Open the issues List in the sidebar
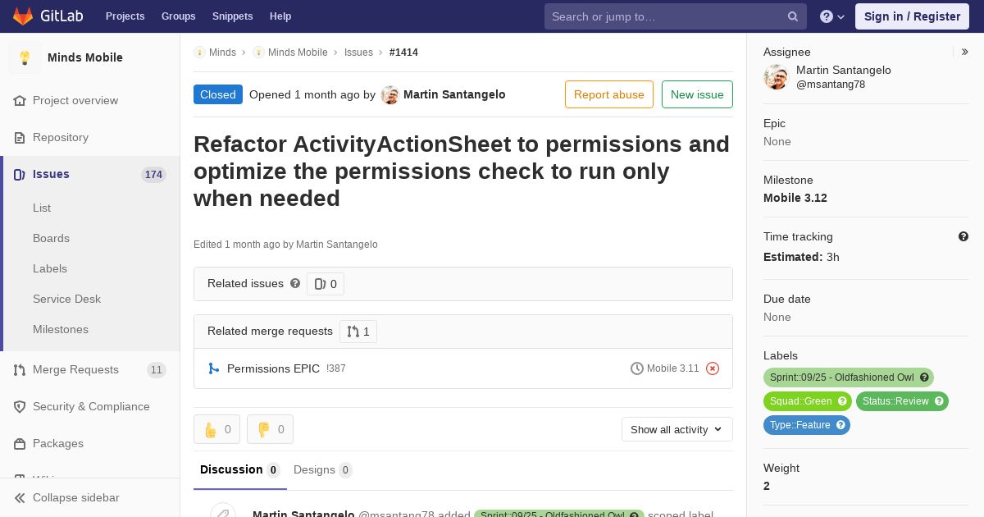This screenshot has width=984, height=517. (x=42, y=208)
